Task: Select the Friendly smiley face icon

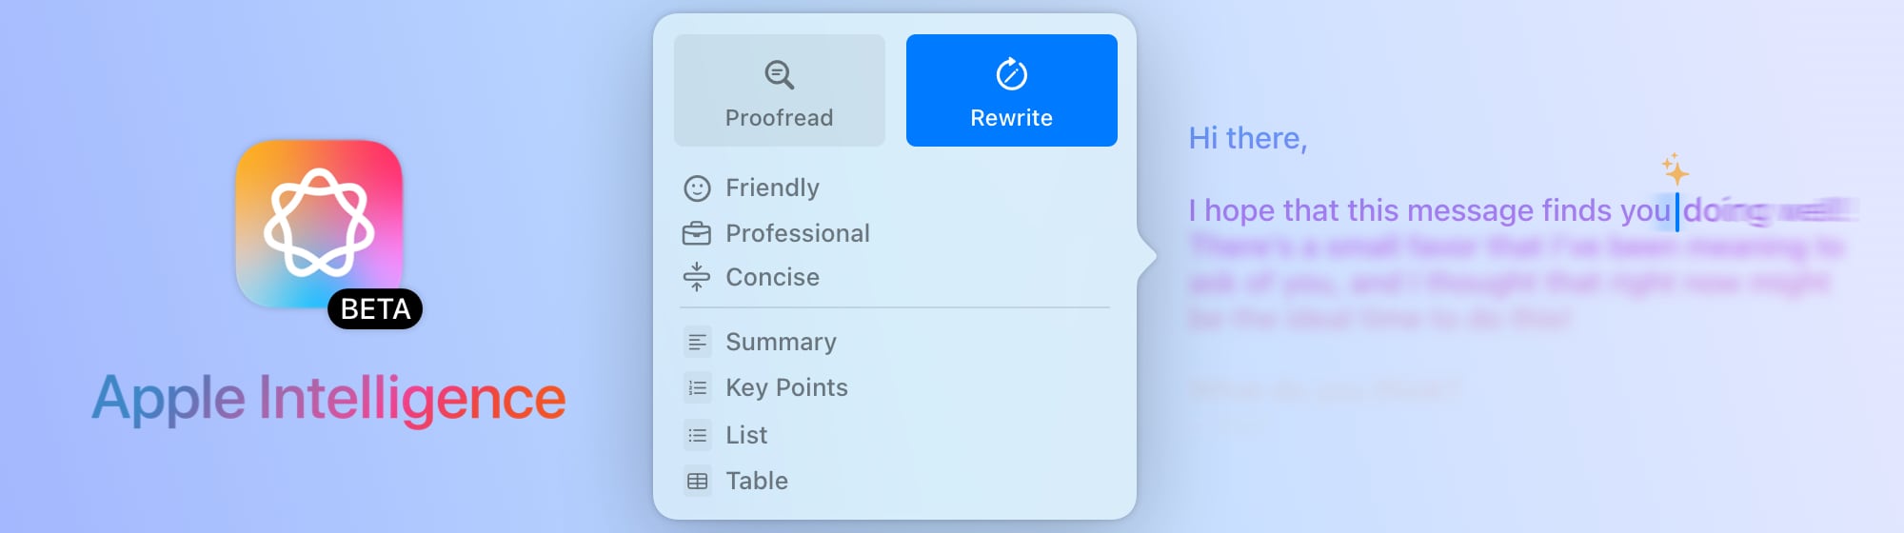Action: (x=697, y=188)
